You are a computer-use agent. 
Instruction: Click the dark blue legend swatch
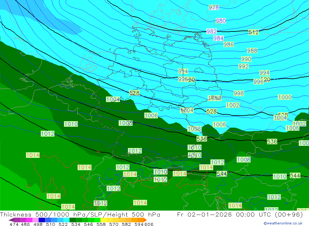pyautogui.click(x=42, y=220)
